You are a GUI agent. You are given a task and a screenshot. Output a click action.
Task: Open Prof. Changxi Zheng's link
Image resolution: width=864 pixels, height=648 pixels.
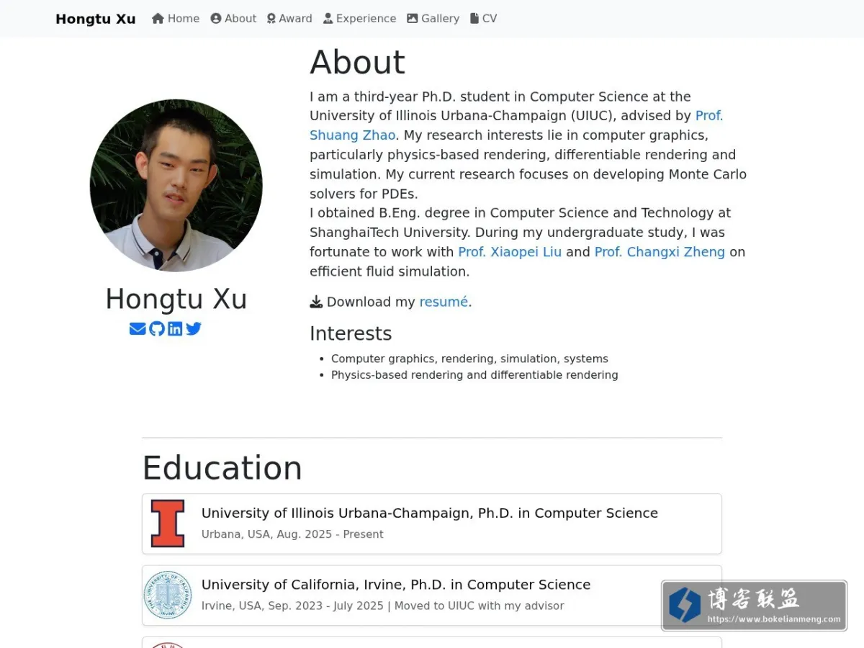pos(660,252)
